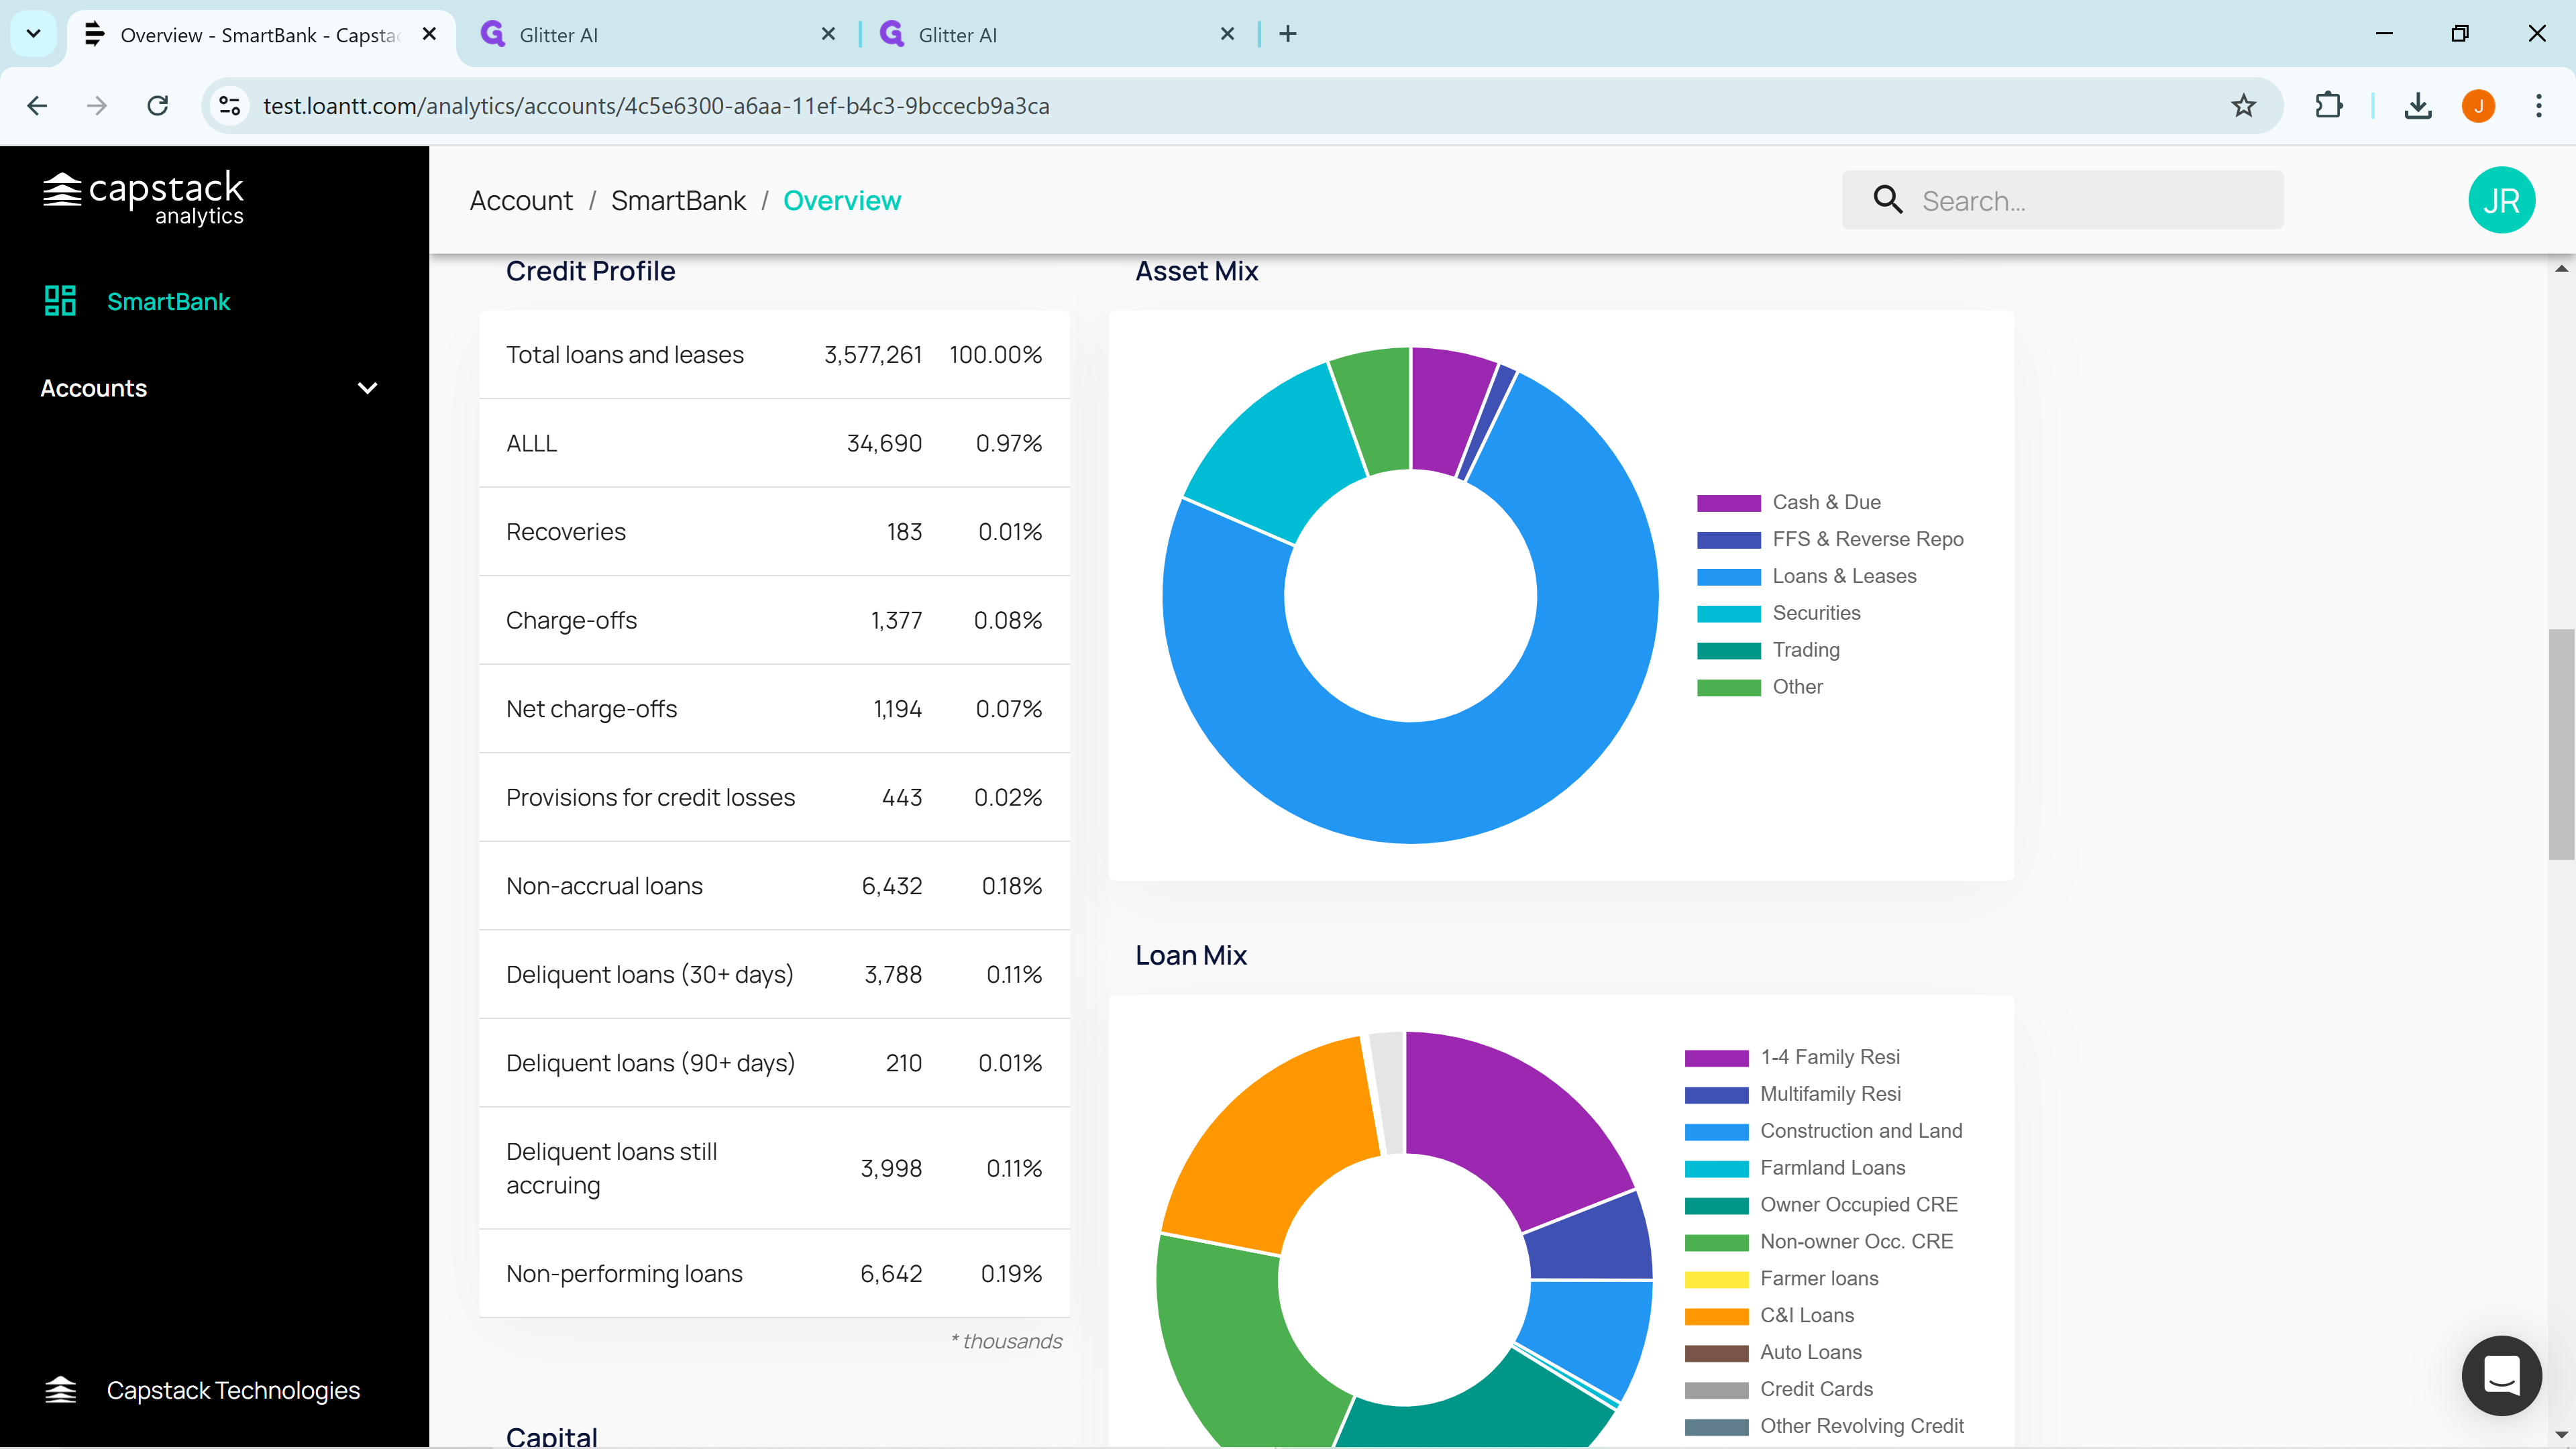The image size is (2576, 1449).
Task: Click the Account breadcrumb link
Action: 521,201
